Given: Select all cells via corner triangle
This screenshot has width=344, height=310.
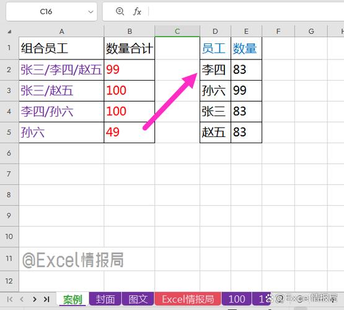Looking at the screenshot, I should [9, 32].
